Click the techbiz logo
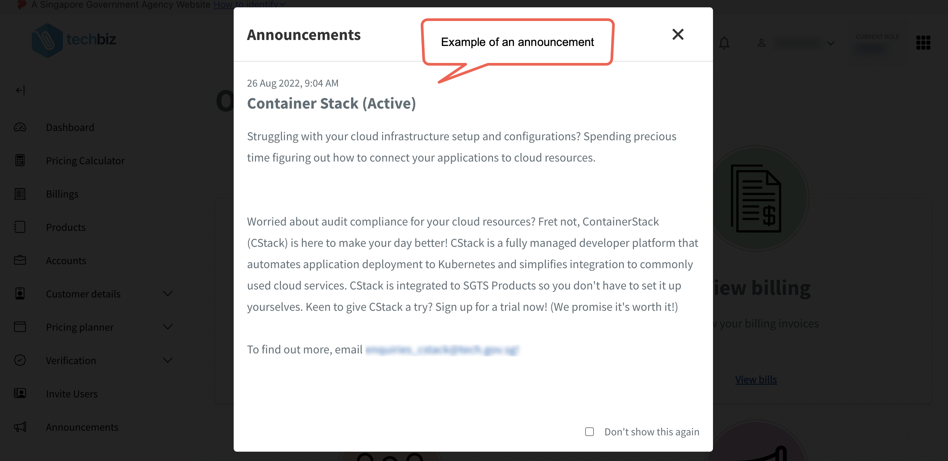This screenshot has width=948, height=461. click(x=74, y=39)
